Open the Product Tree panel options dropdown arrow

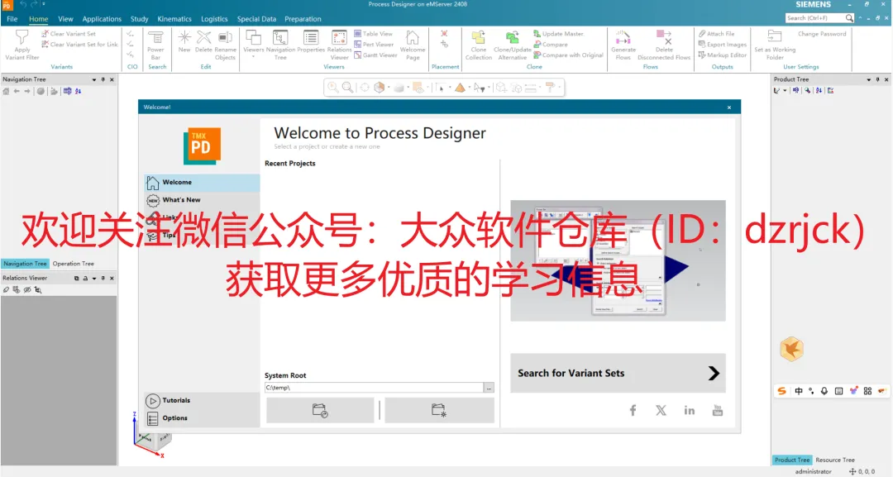tap(868, 79)
